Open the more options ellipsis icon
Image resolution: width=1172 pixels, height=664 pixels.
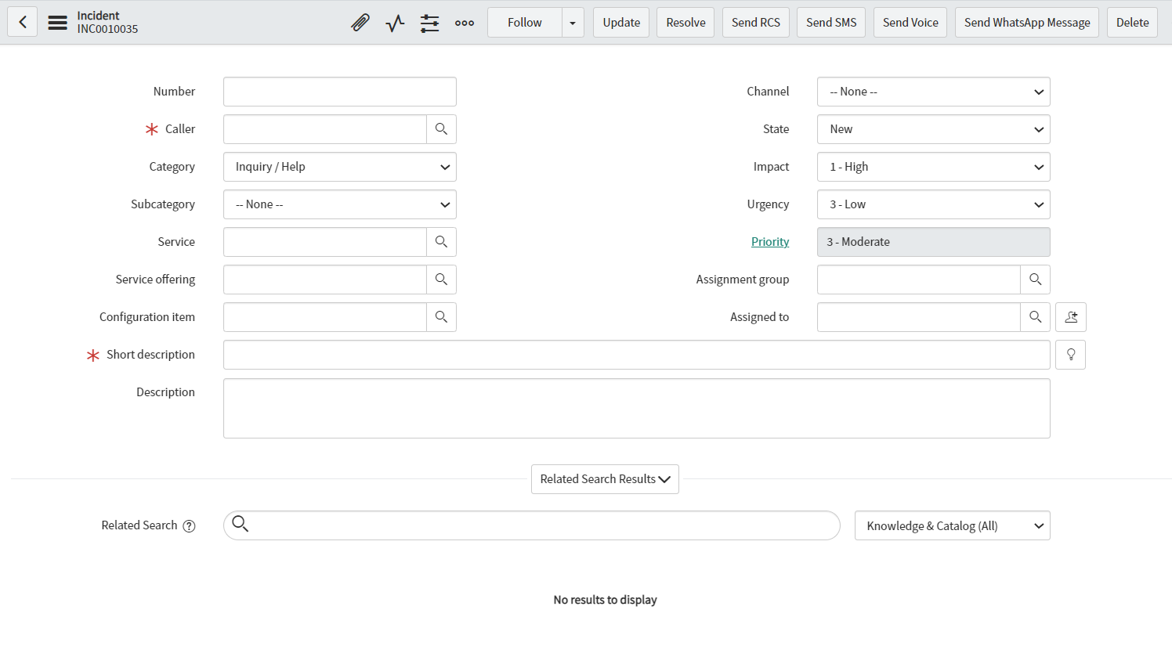(465, 23)
